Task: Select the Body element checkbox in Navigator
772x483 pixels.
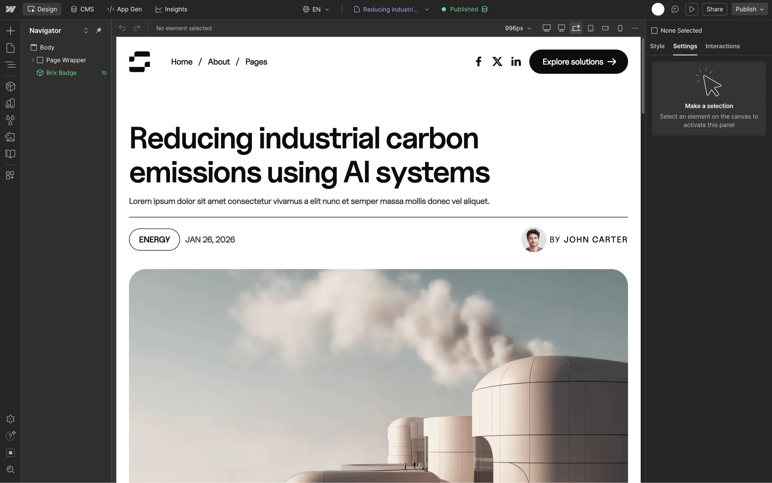Action: (34, 47)
